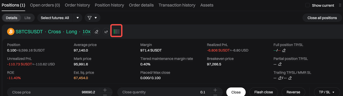
Task: Expand the Select futures: All dropdown
Action: (x=60, y=18)
